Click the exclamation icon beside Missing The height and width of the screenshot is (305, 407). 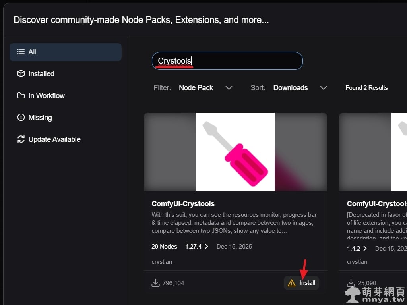point(21,118)
